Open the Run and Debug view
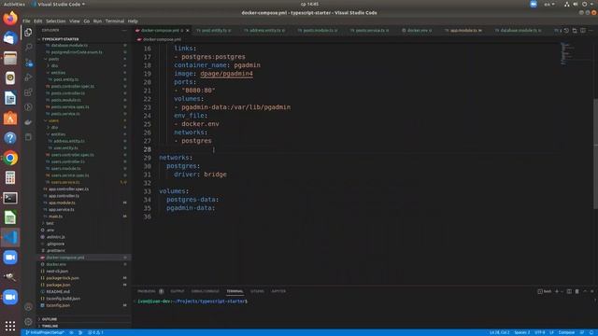Image resolution: width=598 pixels, height=336 pixels. pos(28,77)
